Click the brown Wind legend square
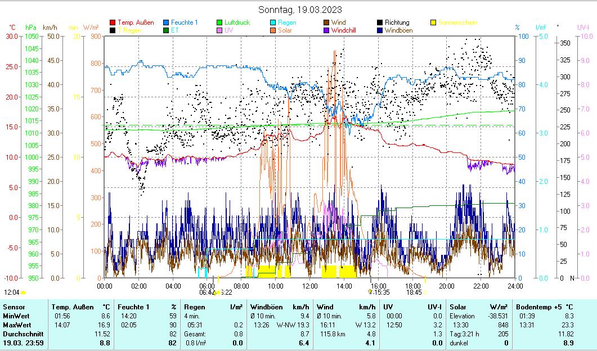Viewport: 597px width, 351px height. pos(327,23)
